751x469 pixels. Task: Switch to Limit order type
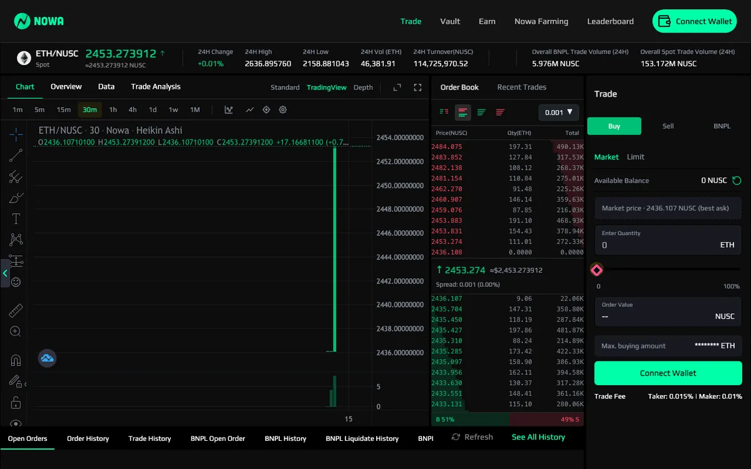[636, 157]
